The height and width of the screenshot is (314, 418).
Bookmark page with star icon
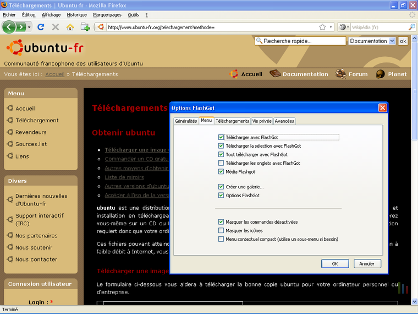(x=322, y=27)
